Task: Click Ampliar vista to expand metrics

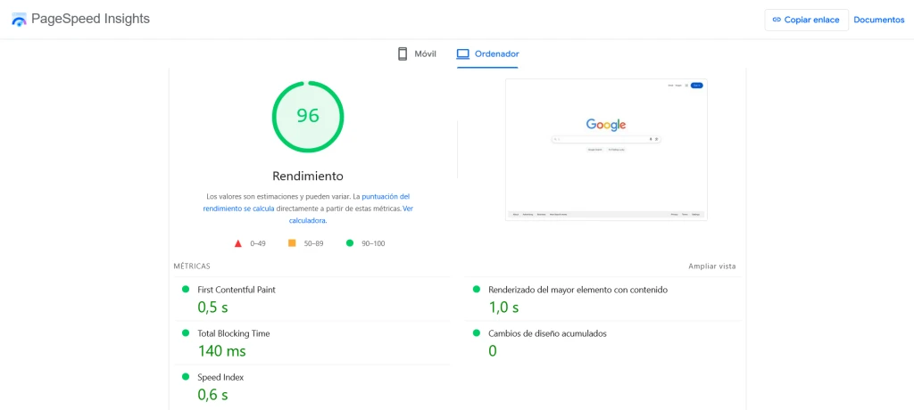Action: [x=711, y=266]
